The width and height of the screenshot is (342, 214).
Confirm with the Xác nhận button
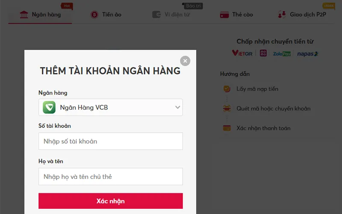111,201
